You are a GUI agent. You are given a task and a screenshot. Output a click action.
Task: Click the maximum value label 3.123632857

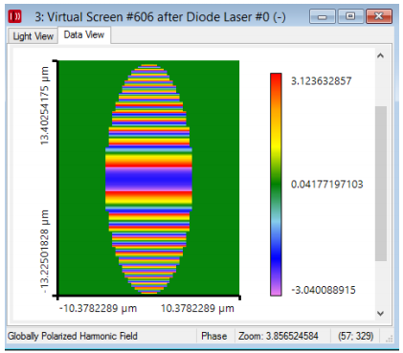pyautogui.click(x=321, y=81)
